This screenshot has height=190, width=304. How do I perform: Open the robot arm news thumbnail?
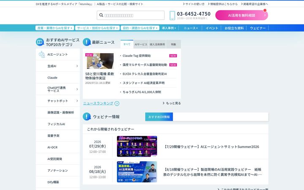click(x=100, y=61)
